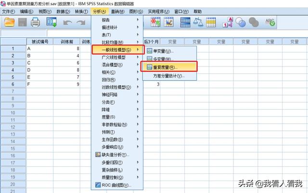The width and height of the screenshot is (308, 193).
Task: Open the 图形(G) menu
Action: 136,11
